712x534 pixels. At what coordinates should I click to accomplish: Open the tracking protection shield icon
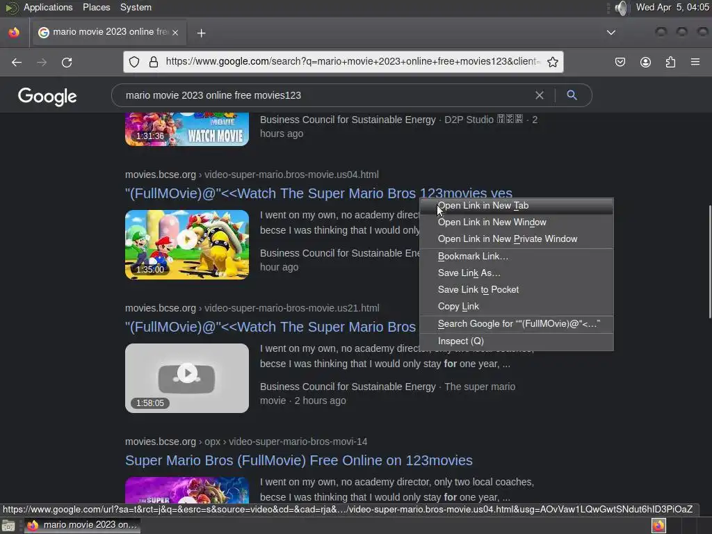click(x=134, y=62)
